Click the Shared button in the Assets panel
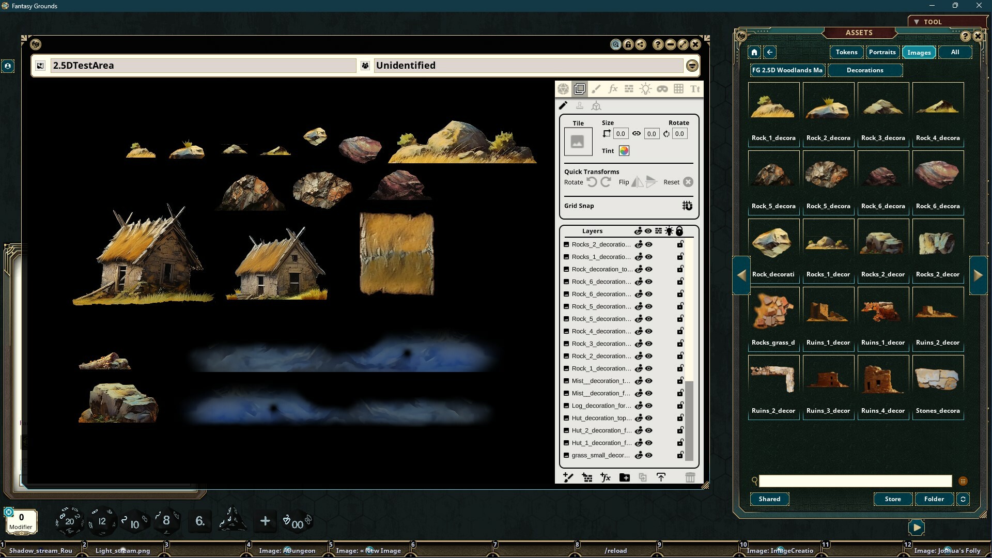Screen dimensions: 992x558 tap(769, 499)
